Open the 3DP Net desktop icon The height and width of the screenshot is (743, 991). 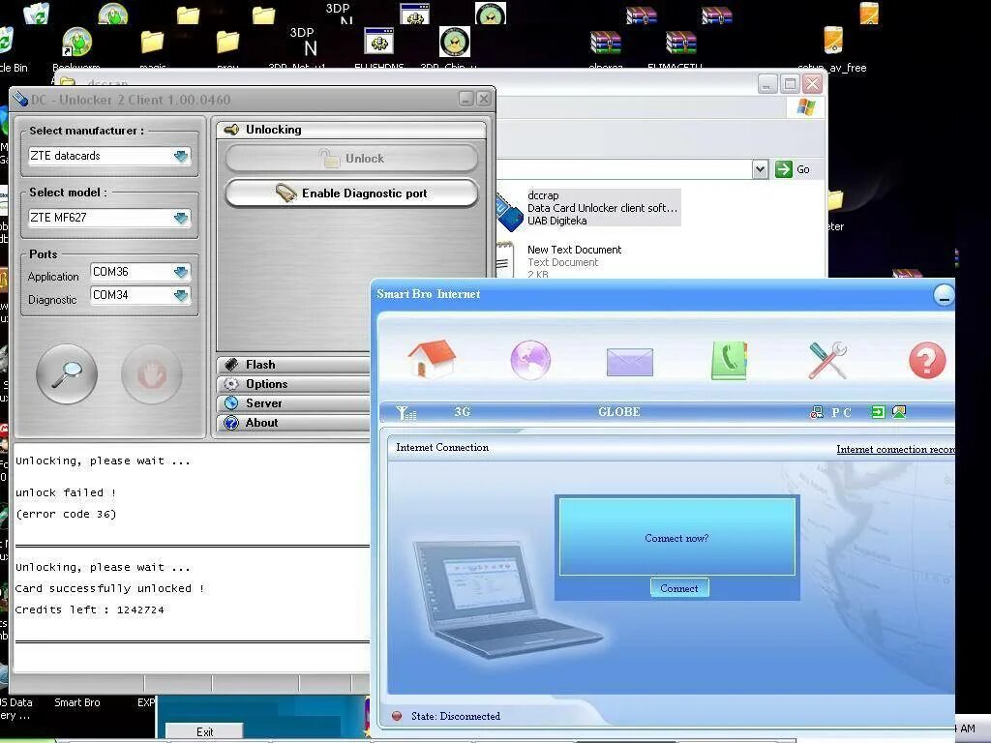point(303,42)
